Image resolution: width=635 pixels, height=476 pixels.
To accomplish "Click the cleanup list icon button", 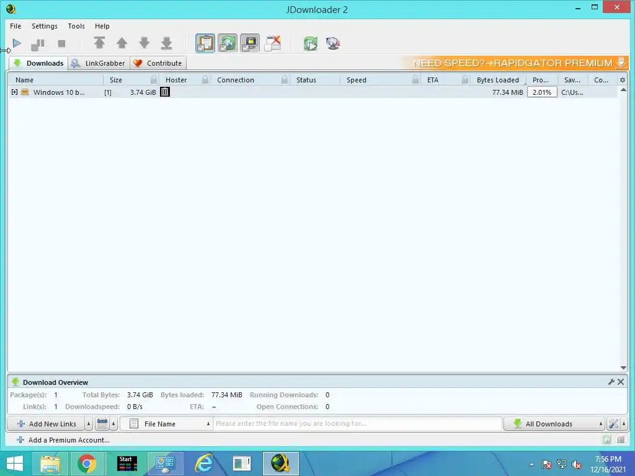I will (102, 424).
